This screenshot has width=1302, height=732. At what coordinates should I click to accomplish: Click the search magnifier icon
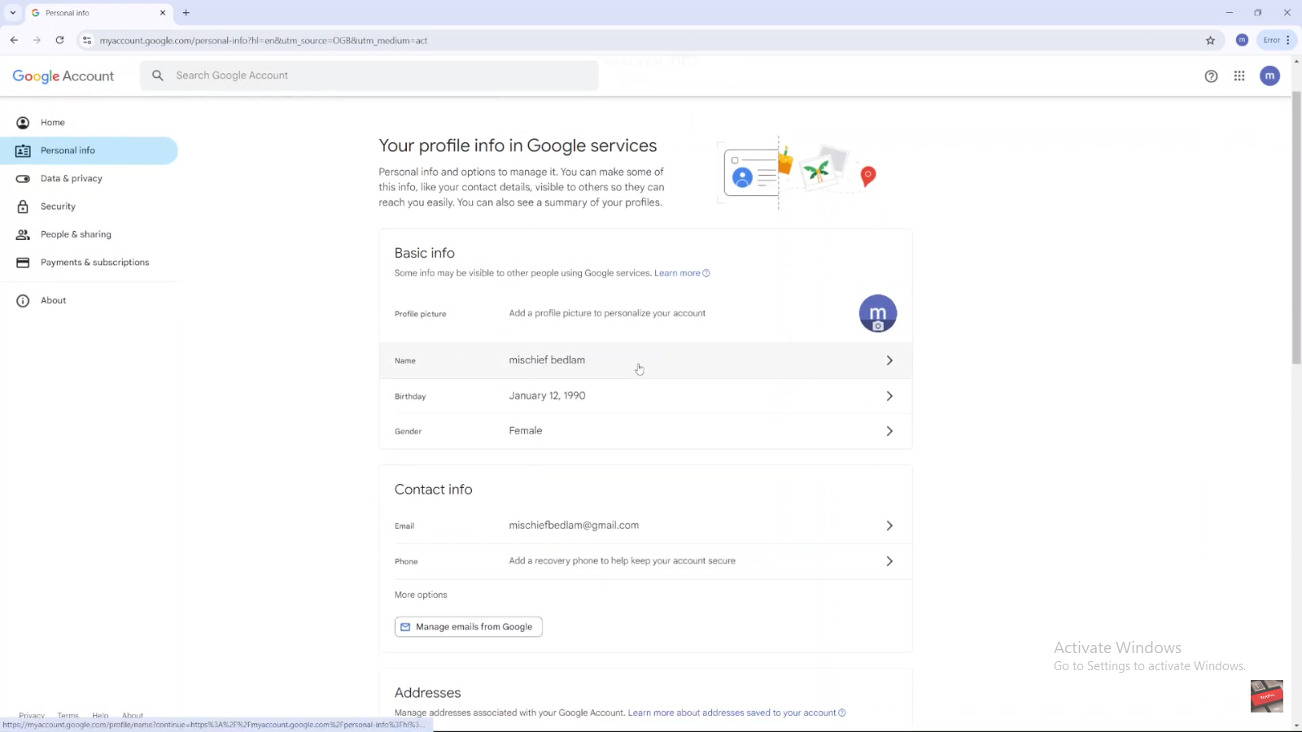(158, 76)
